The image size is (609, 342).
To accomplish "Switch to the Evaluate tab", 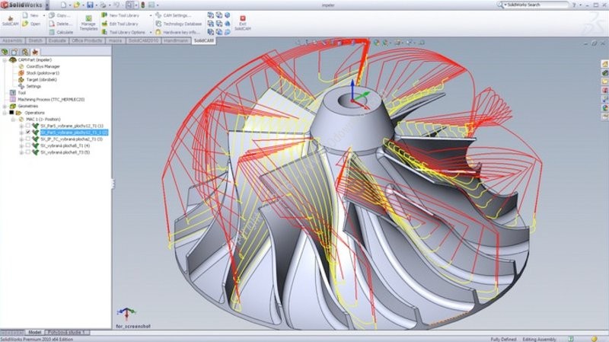I will pos(57,40).
